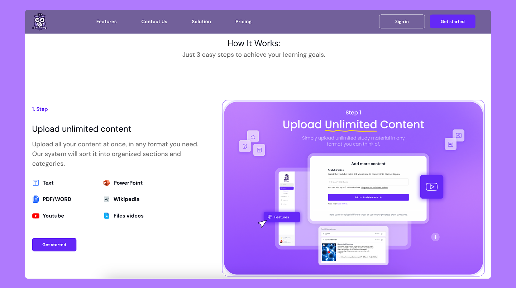
Task: View the Pricing page from the navigation
Action: [243, 22]
